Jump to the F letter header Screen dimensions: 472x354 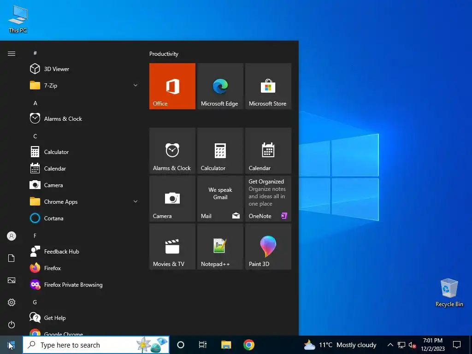pyautogui.click(x=35, y=236)
